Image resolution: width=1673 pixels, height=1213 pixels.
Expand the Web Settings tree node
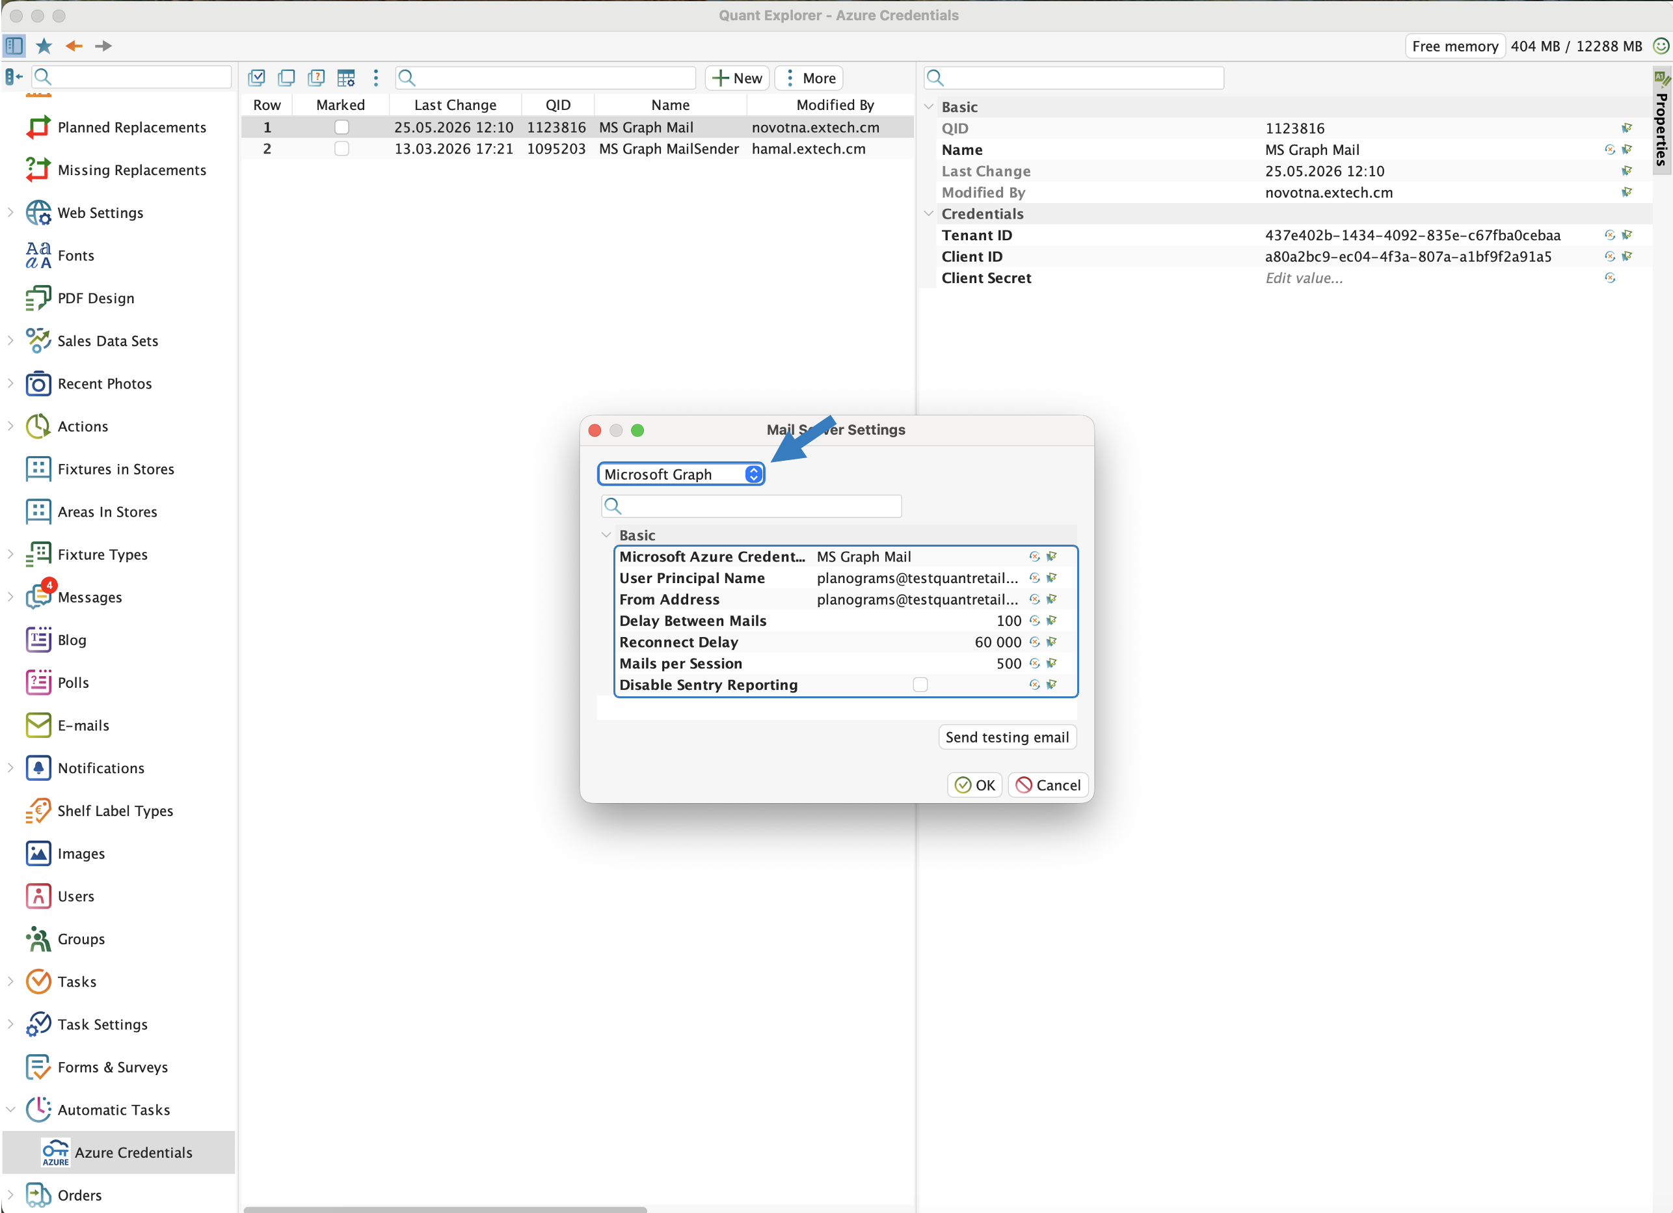pos(10,213)
